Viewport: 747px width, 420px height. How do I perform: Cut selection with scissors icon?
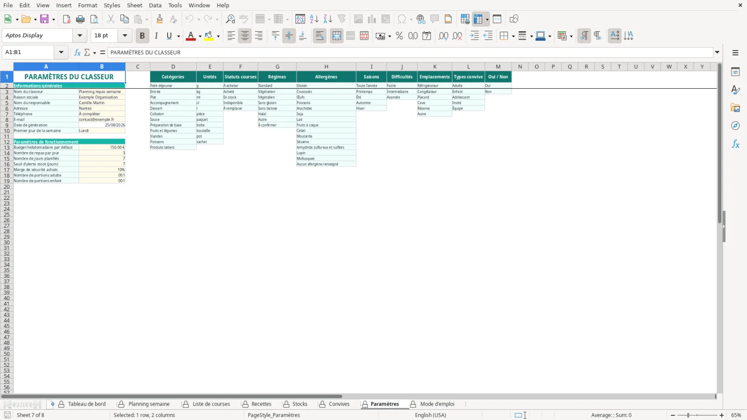click(111, 19)
